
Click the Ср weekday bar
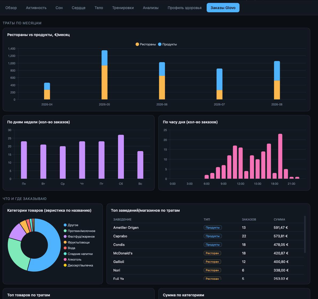(x=63, y=162)
